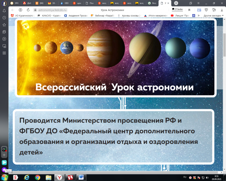Open collections icon in the sidebar
Screen dimensions: 226x181
click(x=4, y=32)
